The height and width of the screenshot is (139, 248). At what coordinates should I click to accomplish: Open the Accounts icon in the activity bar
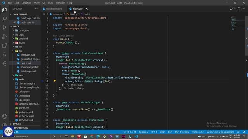coord(4,116)
